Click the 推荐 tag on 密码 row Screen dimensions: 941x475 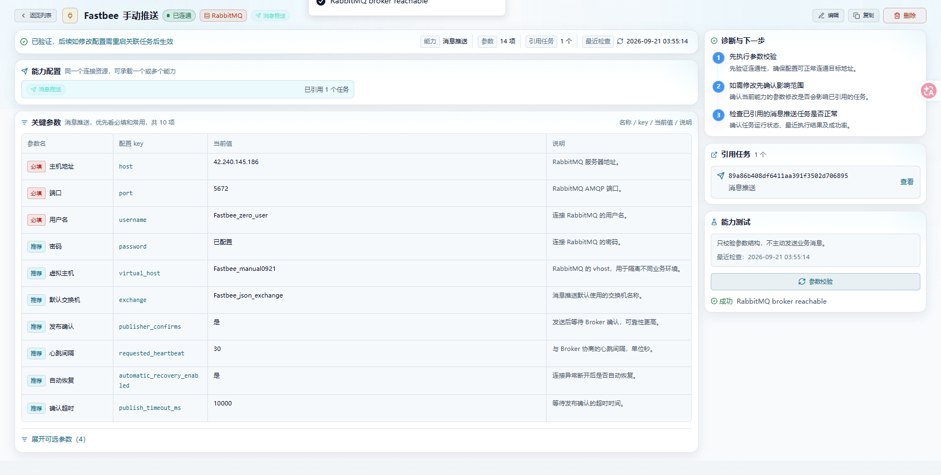(36, 246)
